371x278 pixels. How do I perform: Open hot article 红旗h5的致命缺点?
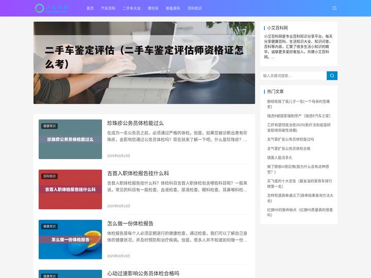300,212
